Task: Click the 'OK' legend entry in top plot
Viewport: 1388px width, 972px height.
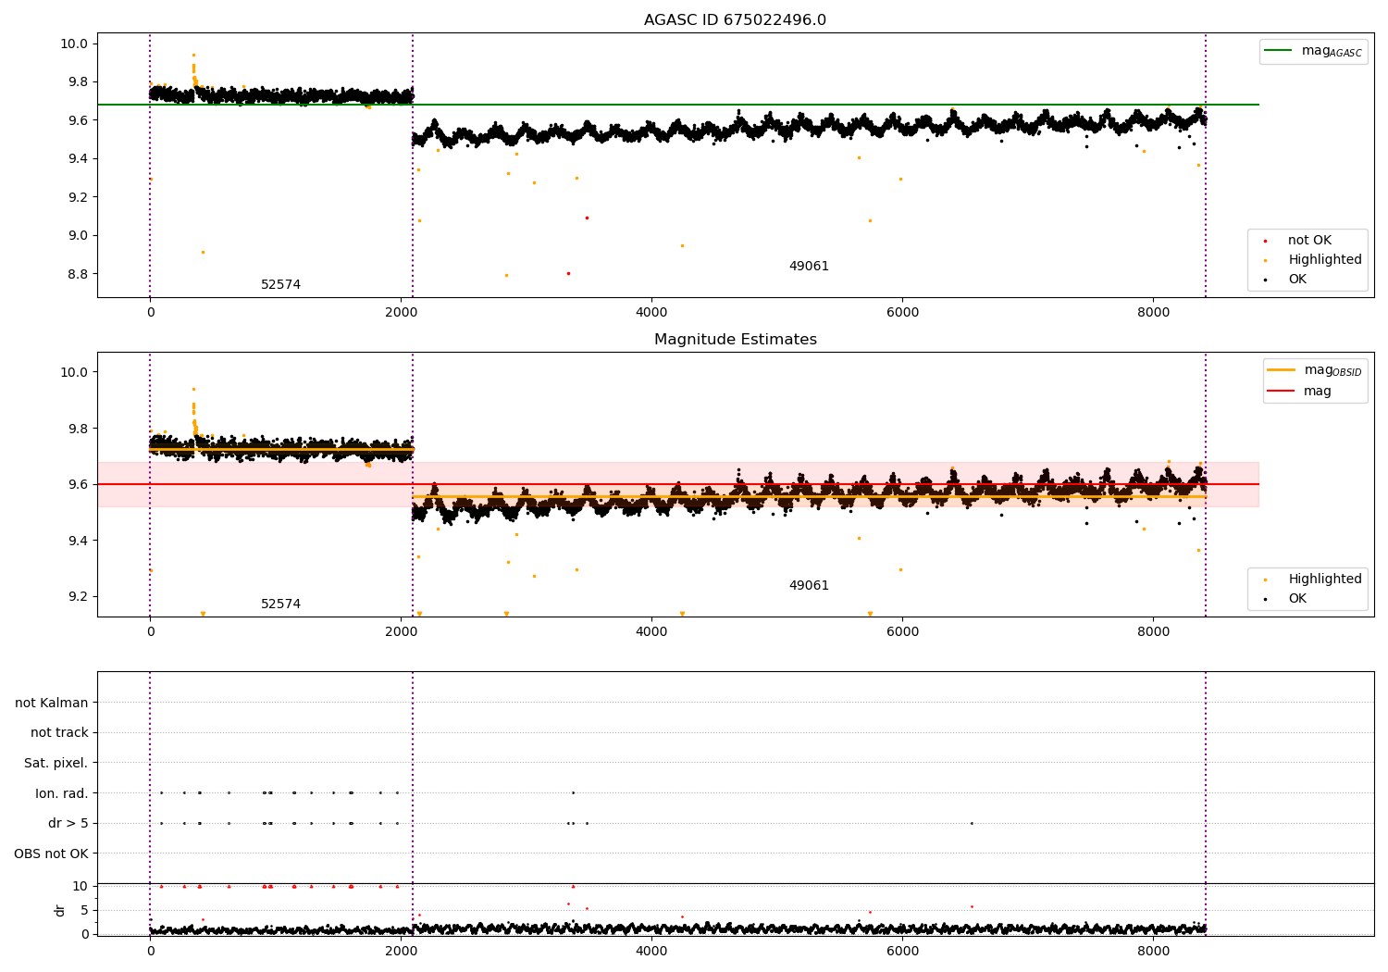Action: point(1286,280)
